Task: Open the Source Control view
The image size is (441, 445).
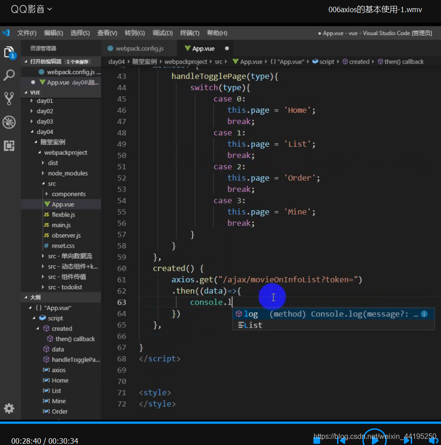Action: [x=9, y=98]
